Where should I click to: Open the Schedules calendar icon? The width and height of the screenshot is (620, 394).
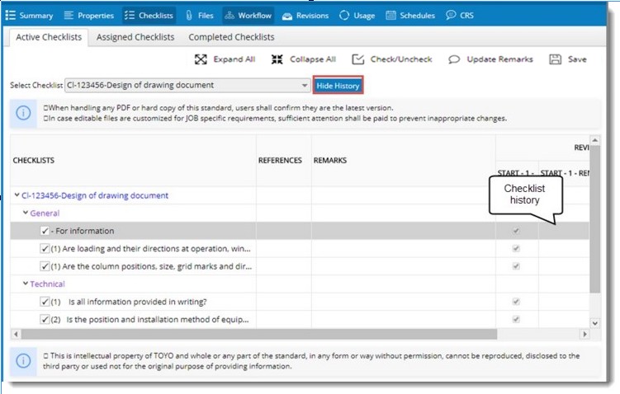point(390,15)
